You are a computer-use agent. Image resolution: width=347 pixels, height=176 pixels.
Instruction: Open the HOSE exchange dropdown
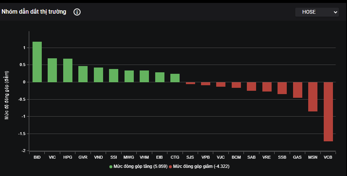click(x=317, y=12)
